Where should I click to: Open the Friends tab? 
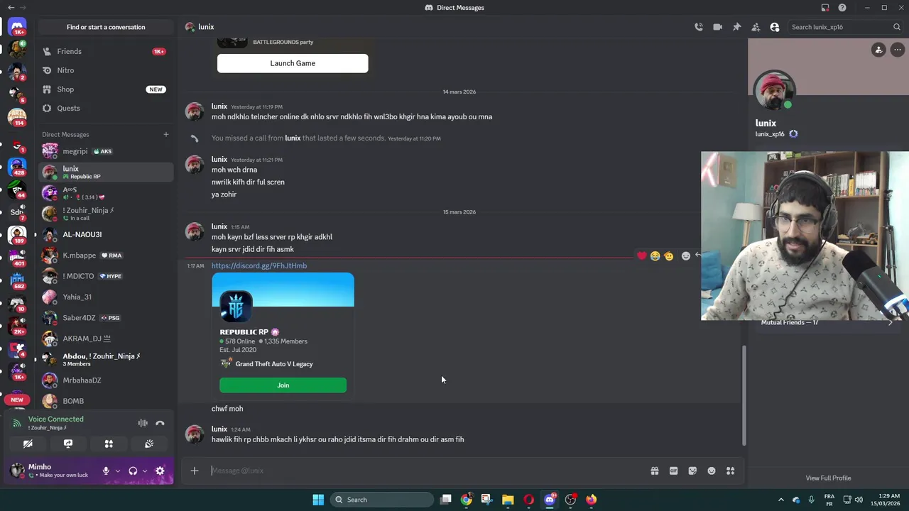[x=106, y=51]
